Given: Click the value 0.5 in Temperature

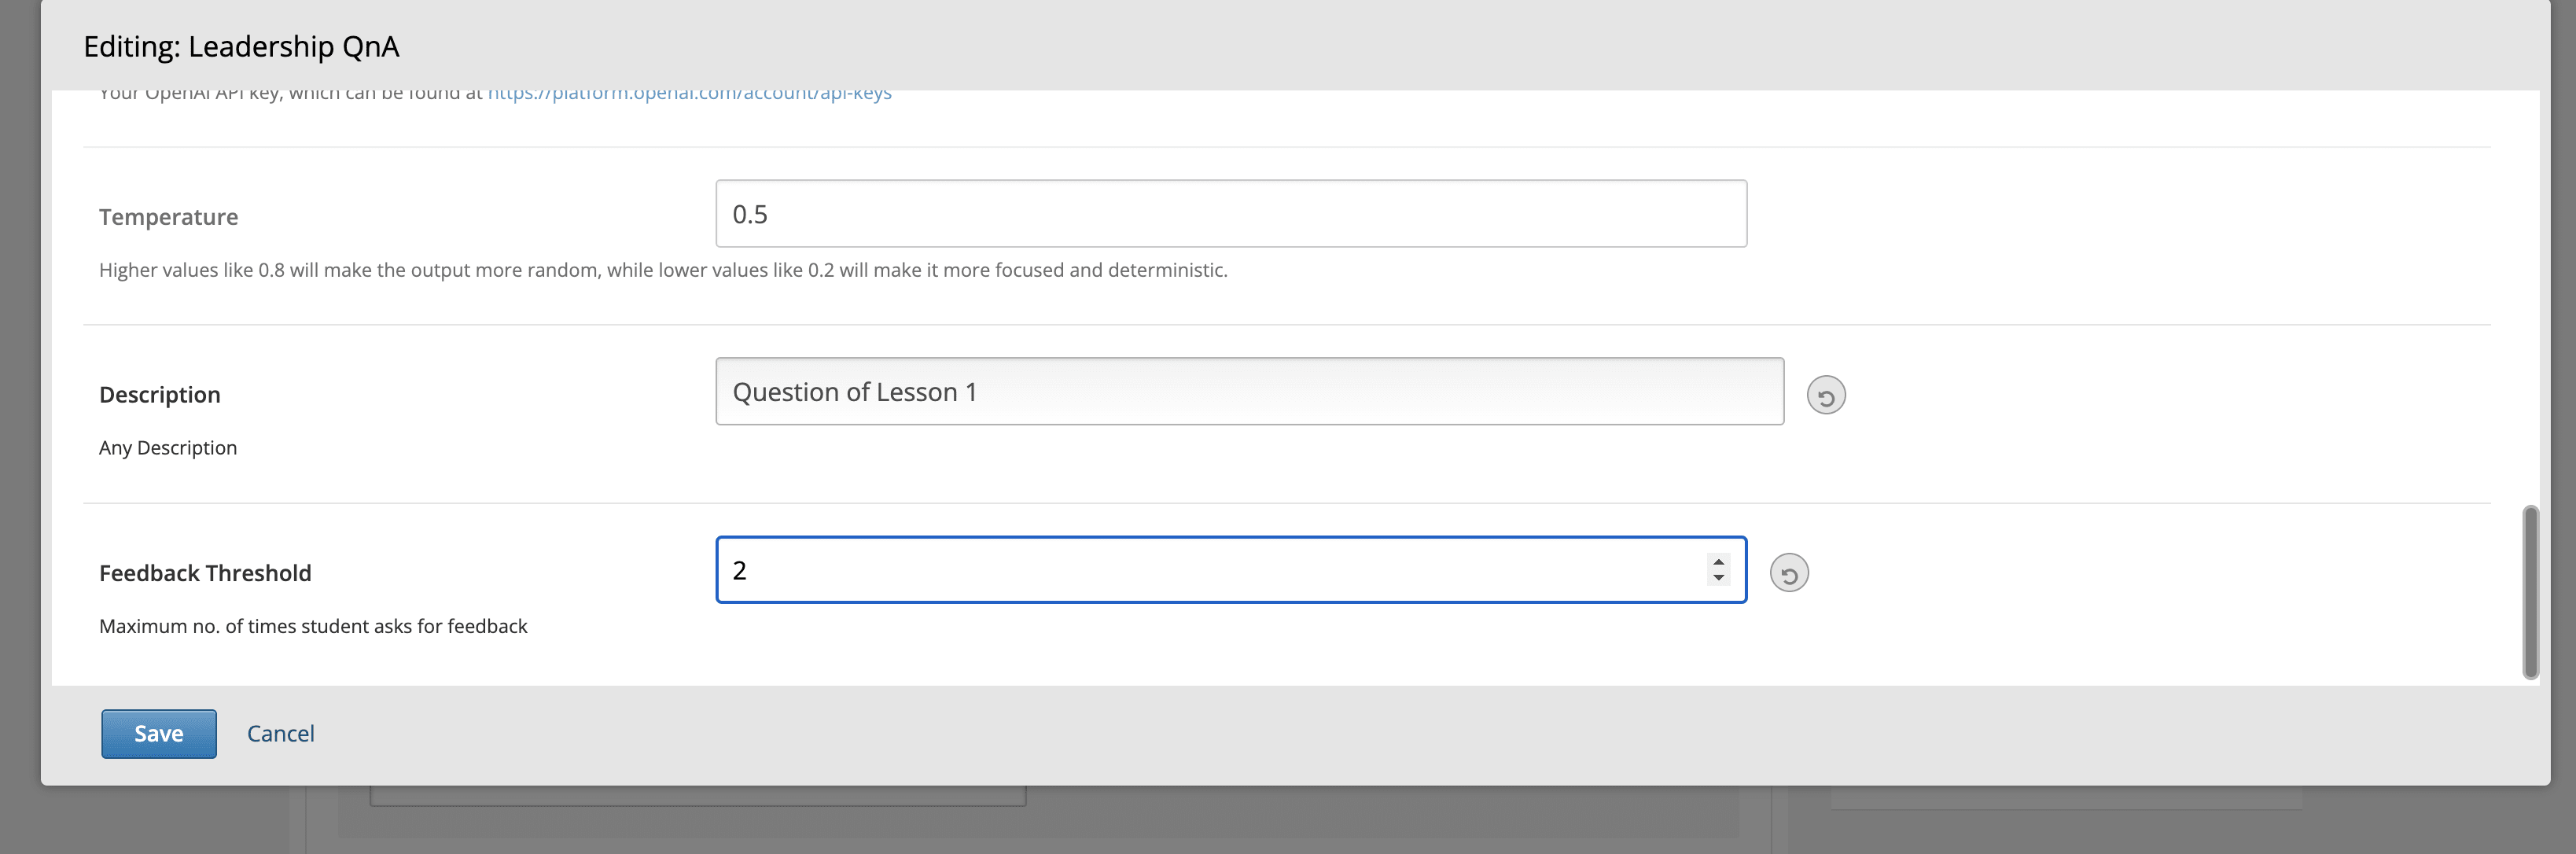Looking at the screenshot, I should tap(750, 213).
